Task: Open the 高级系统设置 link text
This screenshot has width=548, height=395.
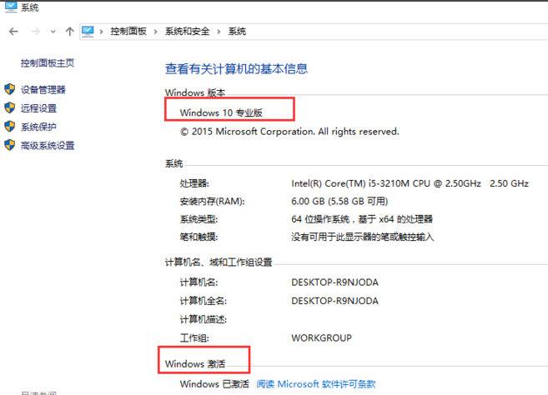Action: [48, 146]
